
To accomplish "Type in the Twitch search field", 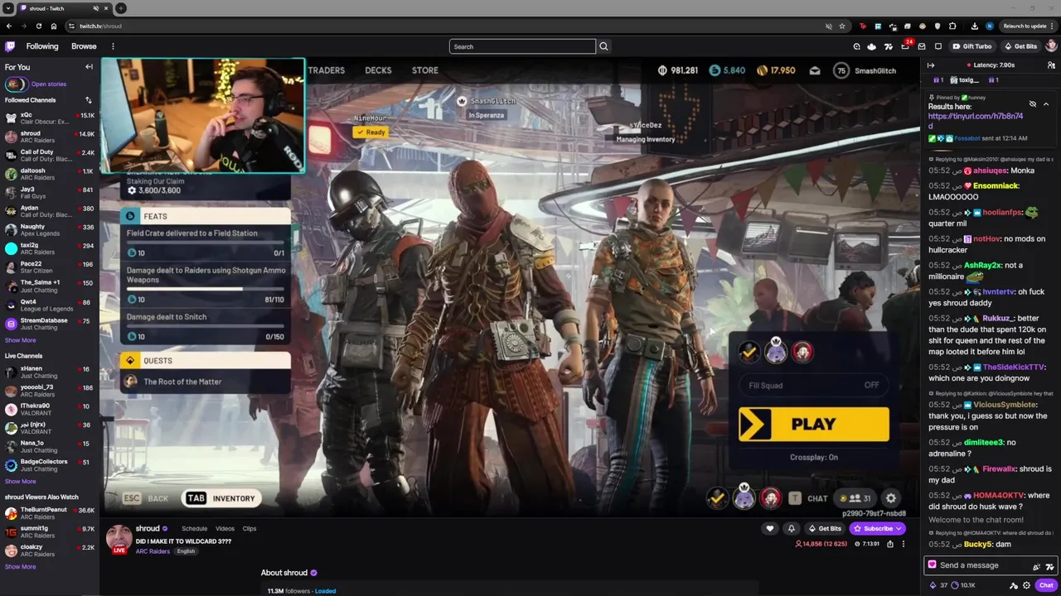I will pos(522,46).
